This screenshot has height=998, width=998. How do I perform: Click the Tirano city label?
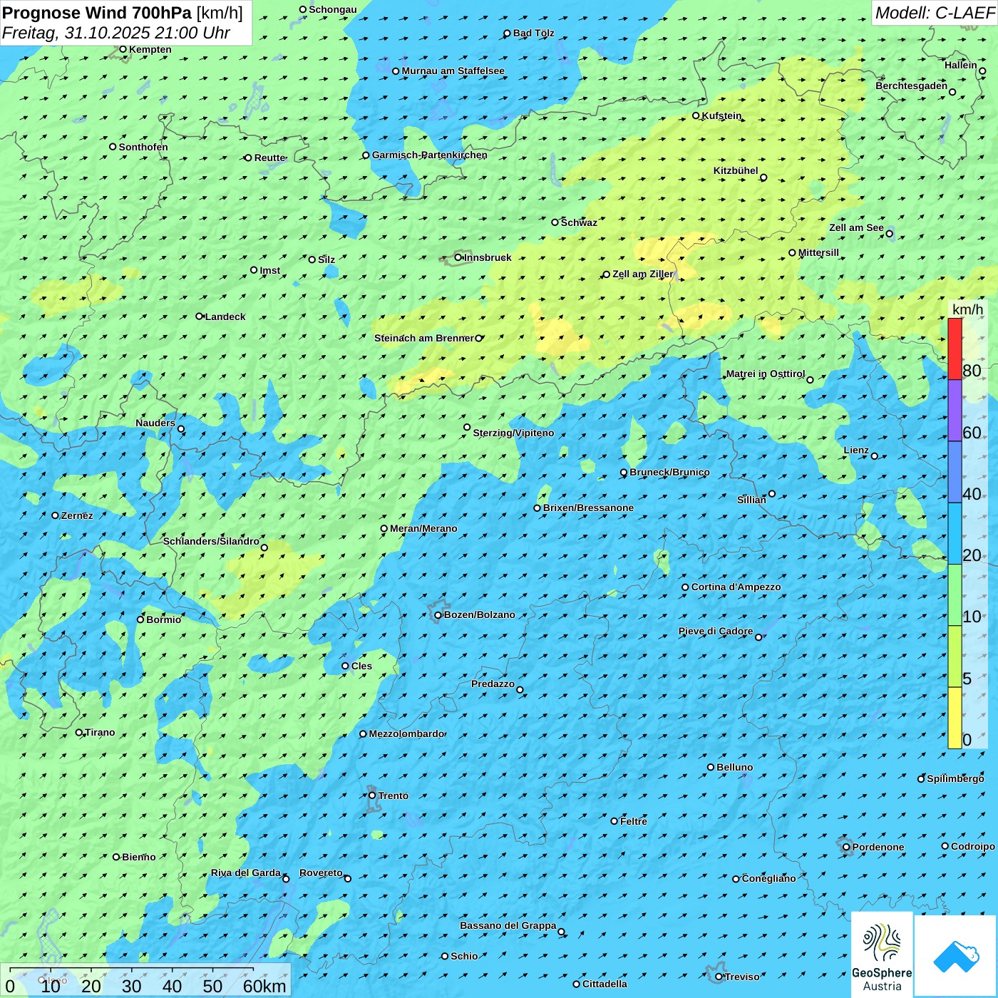tap(100, 732)
